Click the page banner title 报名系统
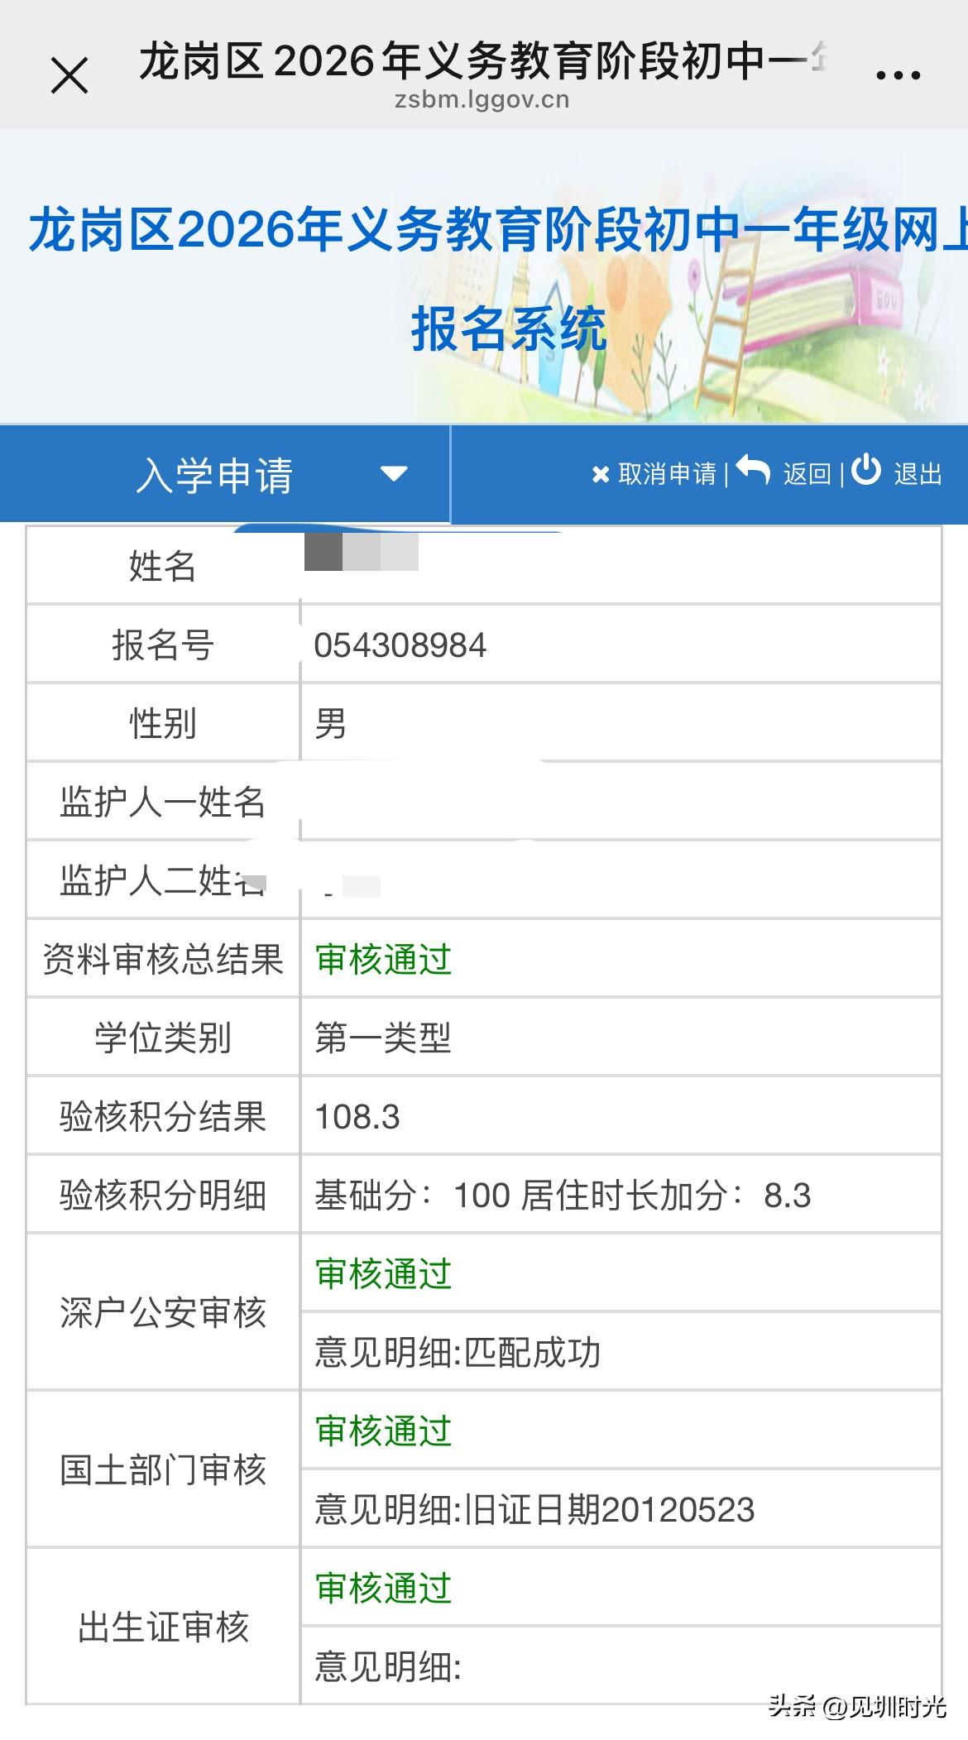The height and width of the screenshot is (1740, 968). point(510,329)
